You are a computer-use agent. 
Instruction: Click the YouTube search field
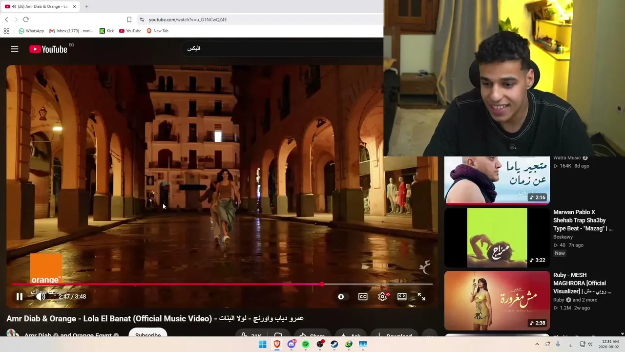(282, 48)
